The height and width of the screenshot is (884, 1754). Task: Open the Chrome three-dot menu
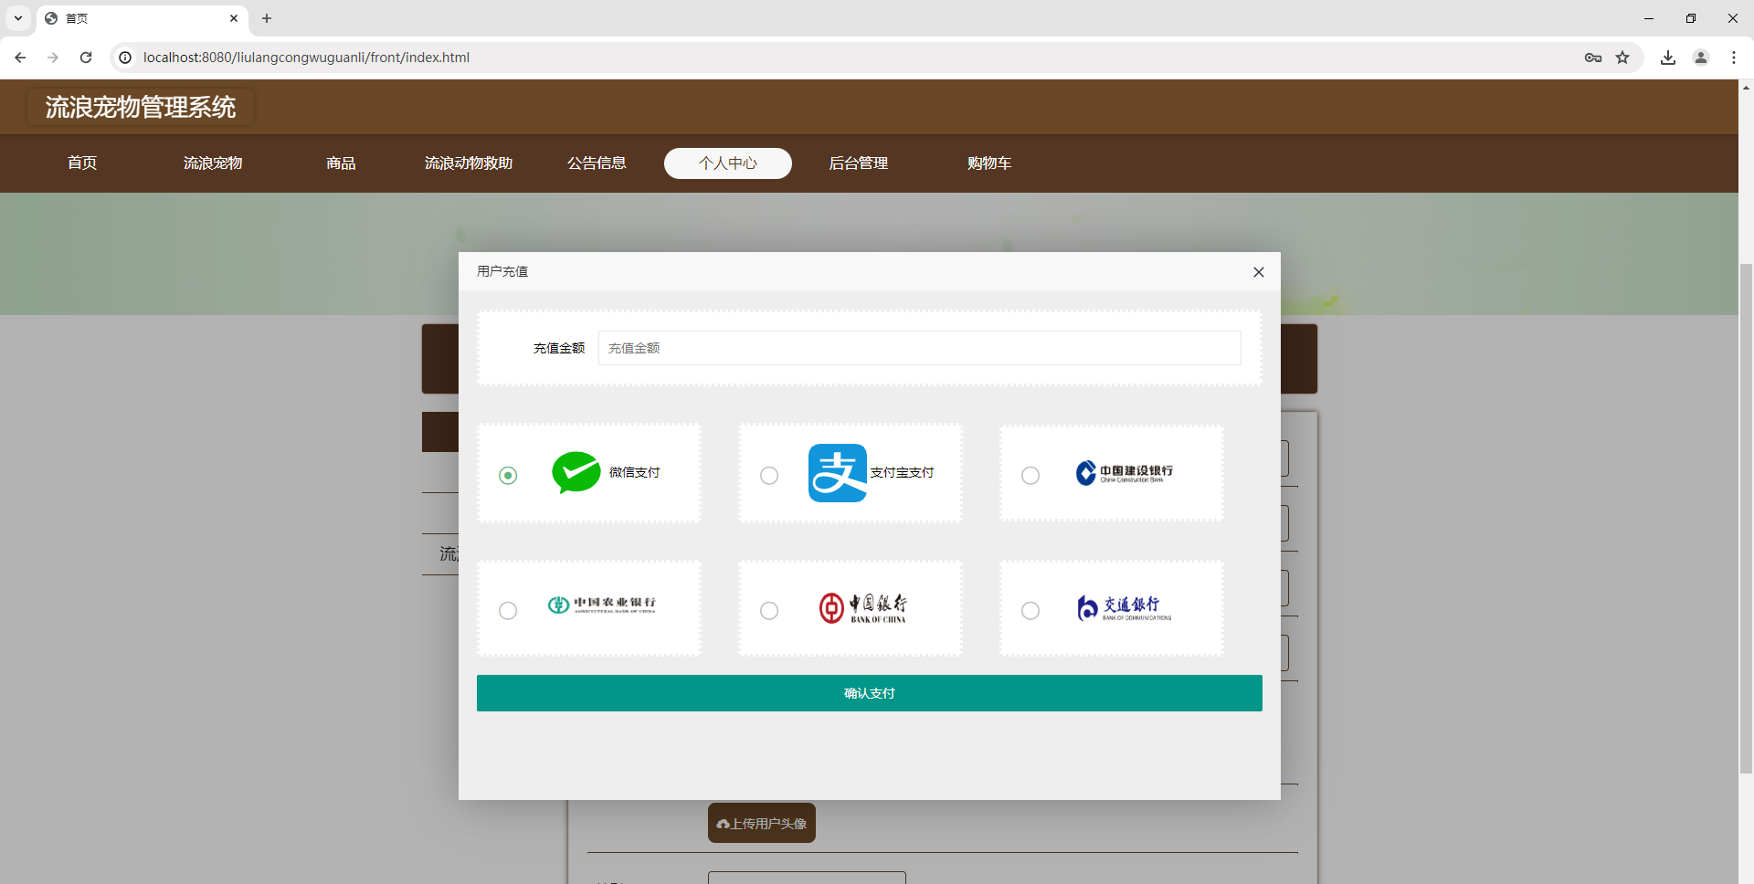[x=1734, y=58]
